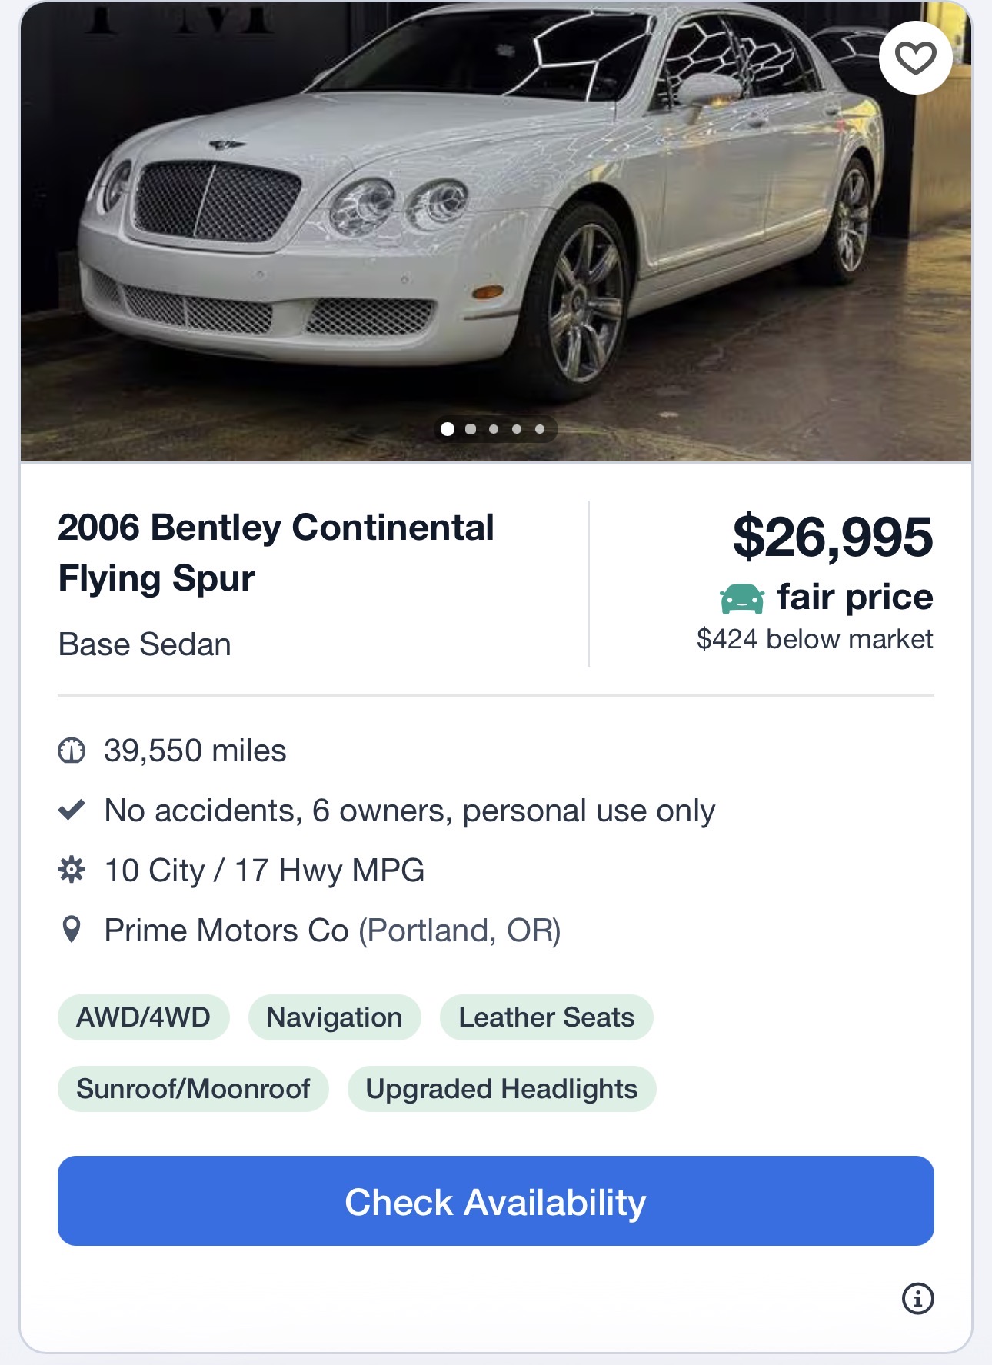The image size is (992, 1365).
Task: Jump to the last photo carousel dot
Action: [x=540, y=429]
